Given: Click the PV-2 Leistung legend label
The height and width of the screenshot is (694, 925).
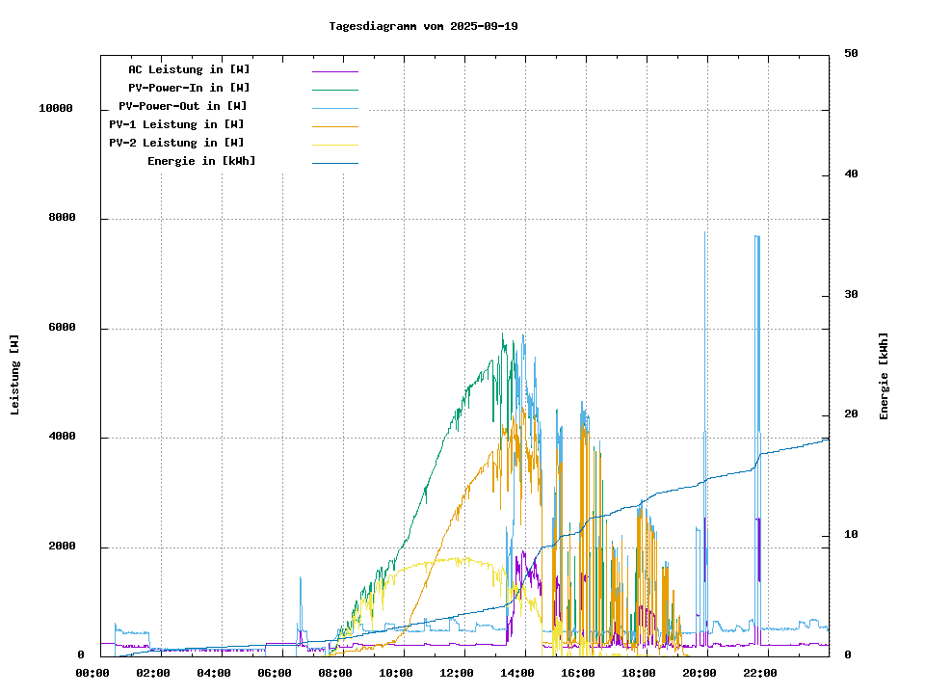Looking at the screenshot, I should tap(176, 143).
